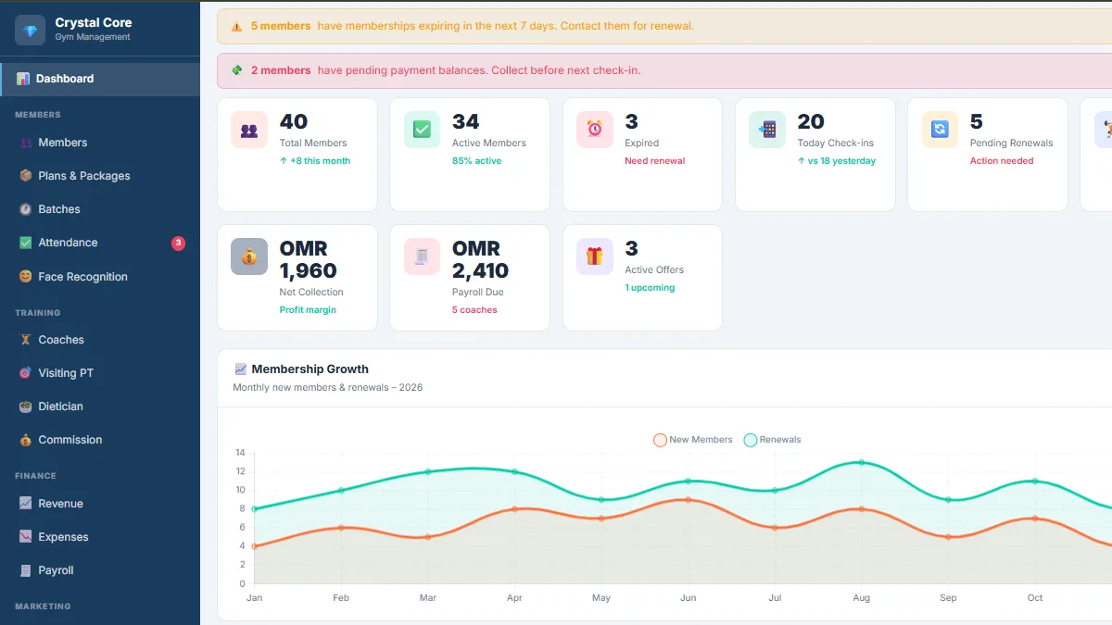The height and width of the screenshot is (625, 1112).
Task: Click the Today Check-ins count "20"
Action: [811, 122]
